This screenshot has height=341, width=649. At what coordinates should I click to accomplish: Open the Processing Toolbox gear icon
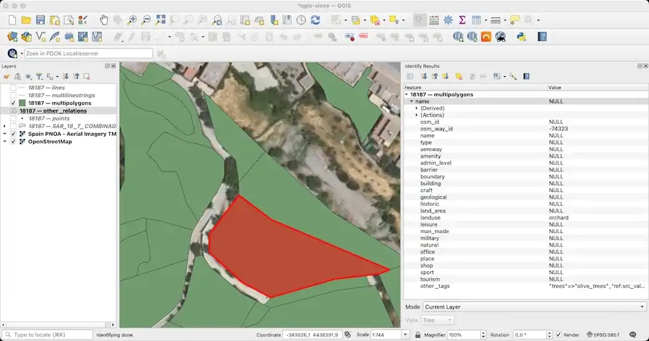(448, 20)
